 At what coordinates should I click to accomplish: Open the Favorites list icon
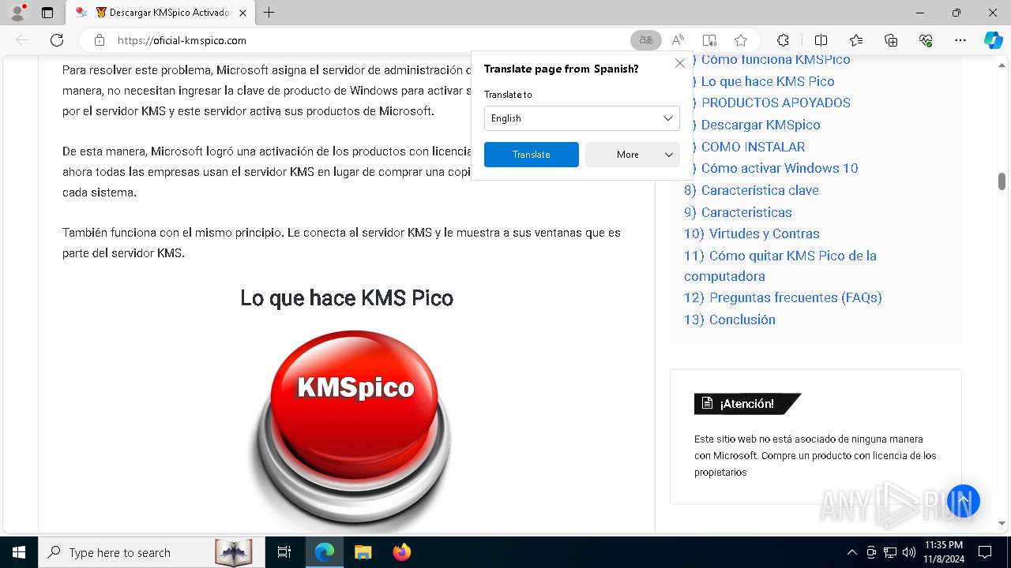[x=856, y=40]
